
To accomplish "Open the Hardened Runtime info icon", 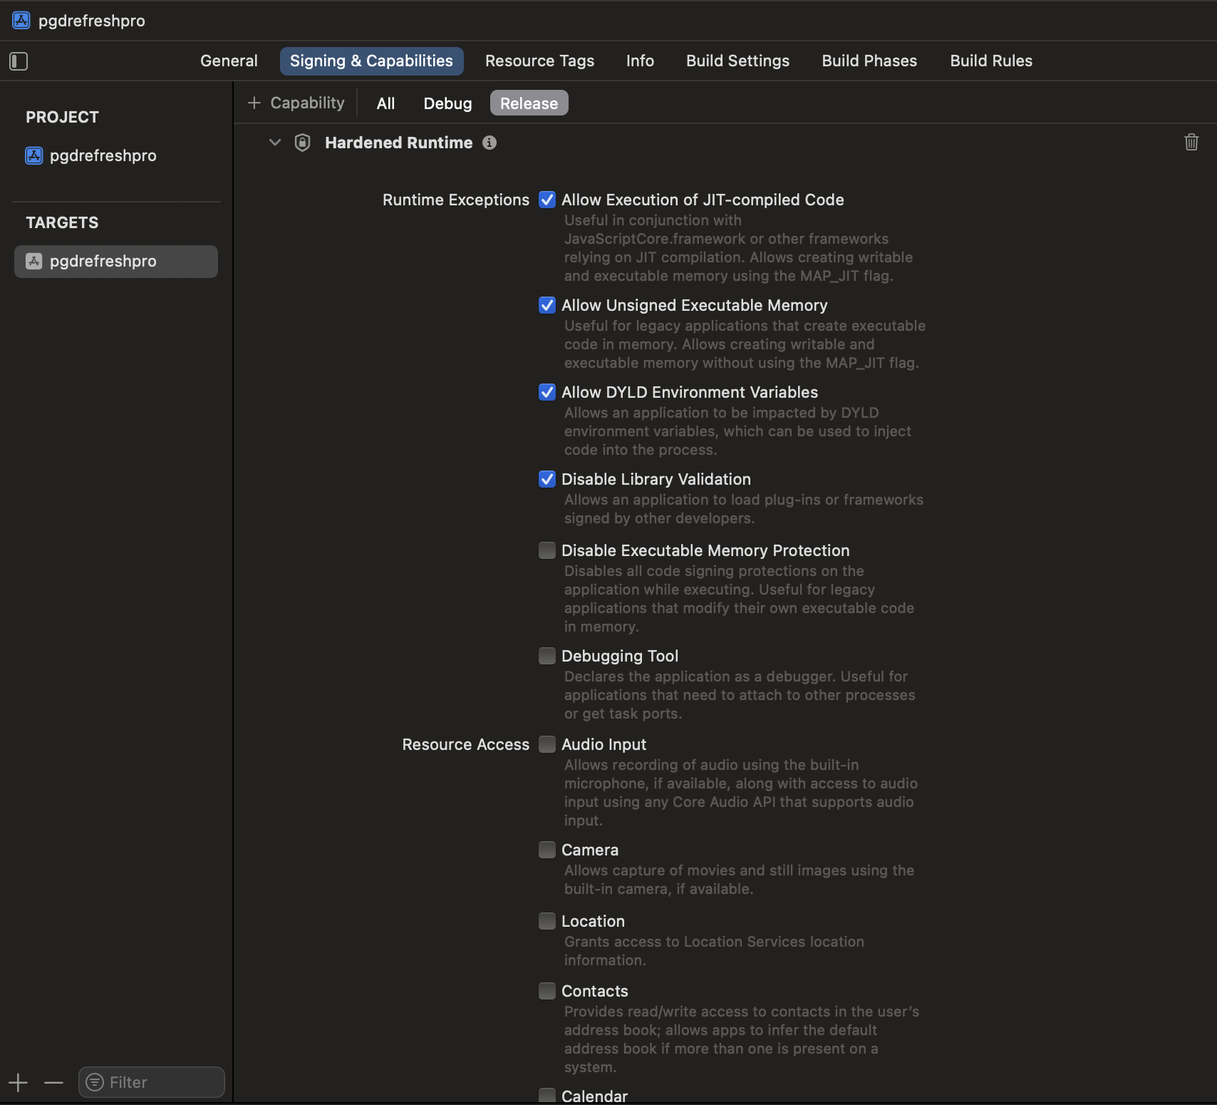I will [x=490, y=143].
